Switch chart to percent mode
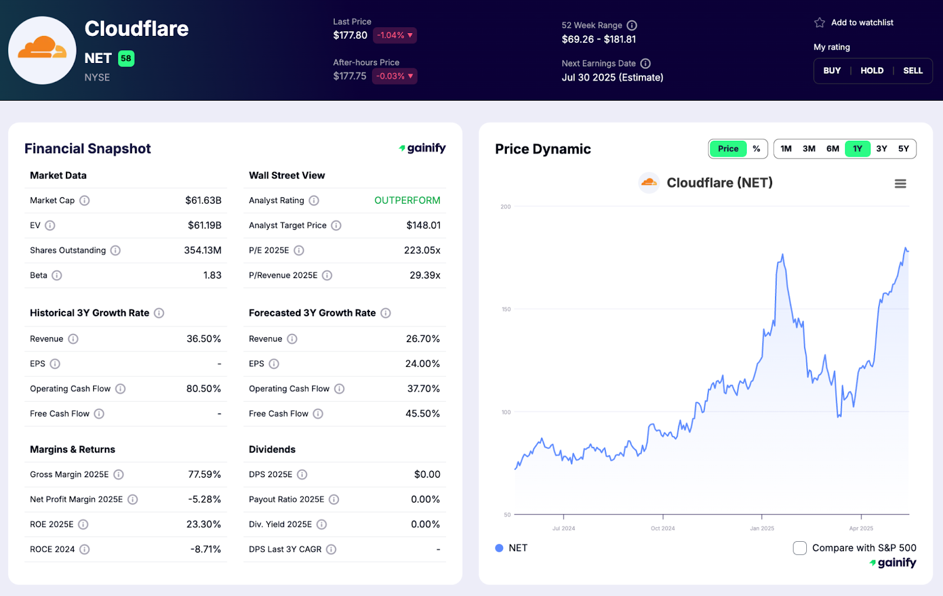943x596 pixels. point(756,149)
